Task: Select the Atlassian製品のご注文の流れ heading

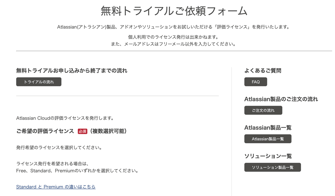Action: pyautogui.click(x=281, y=99)
